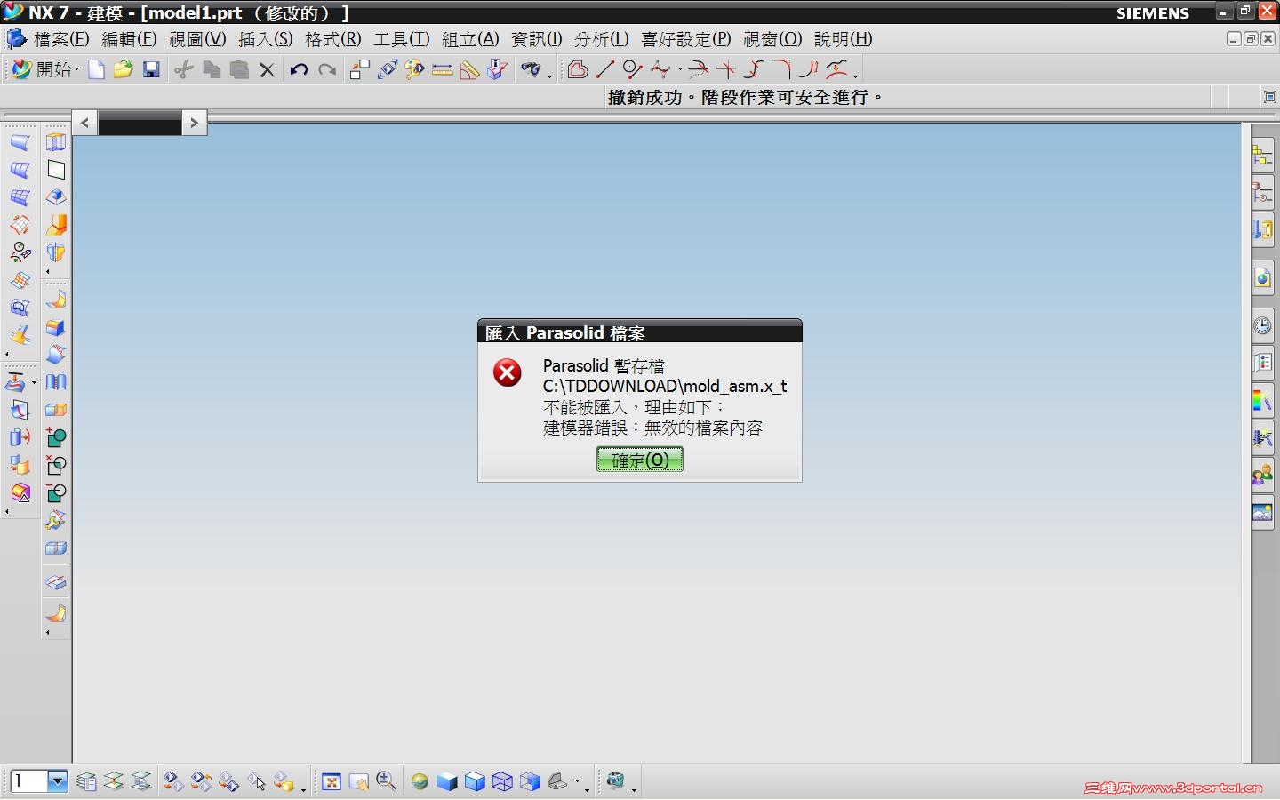Expand the curve toolbar options arrow

pos(855,76)
